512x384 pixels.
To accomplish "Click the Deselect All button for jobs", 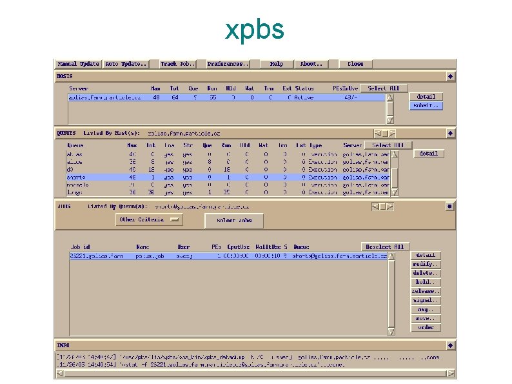I will [x=385, y=247].
